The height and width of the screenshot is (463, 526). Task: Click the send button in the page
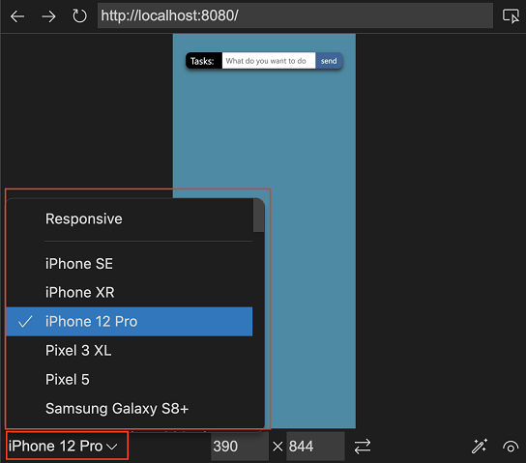point(329,61)
